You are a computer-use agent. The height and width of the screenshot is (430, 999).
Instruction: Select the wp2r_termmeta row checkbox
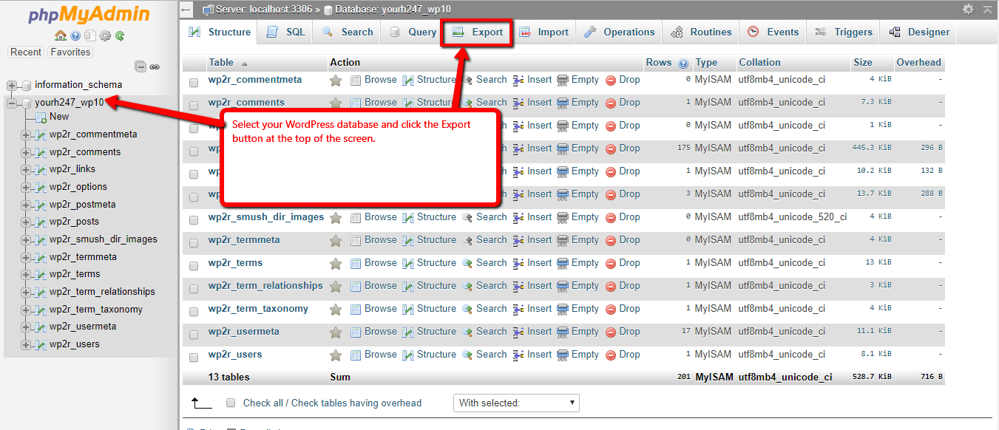point(194,243)
